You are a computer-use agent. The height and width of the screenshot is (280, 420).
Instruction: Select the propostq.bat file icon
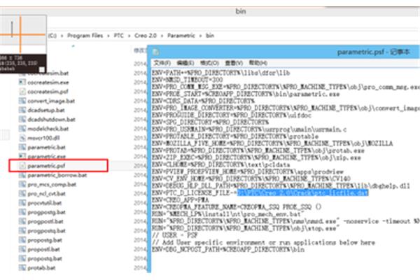(22, 258)
